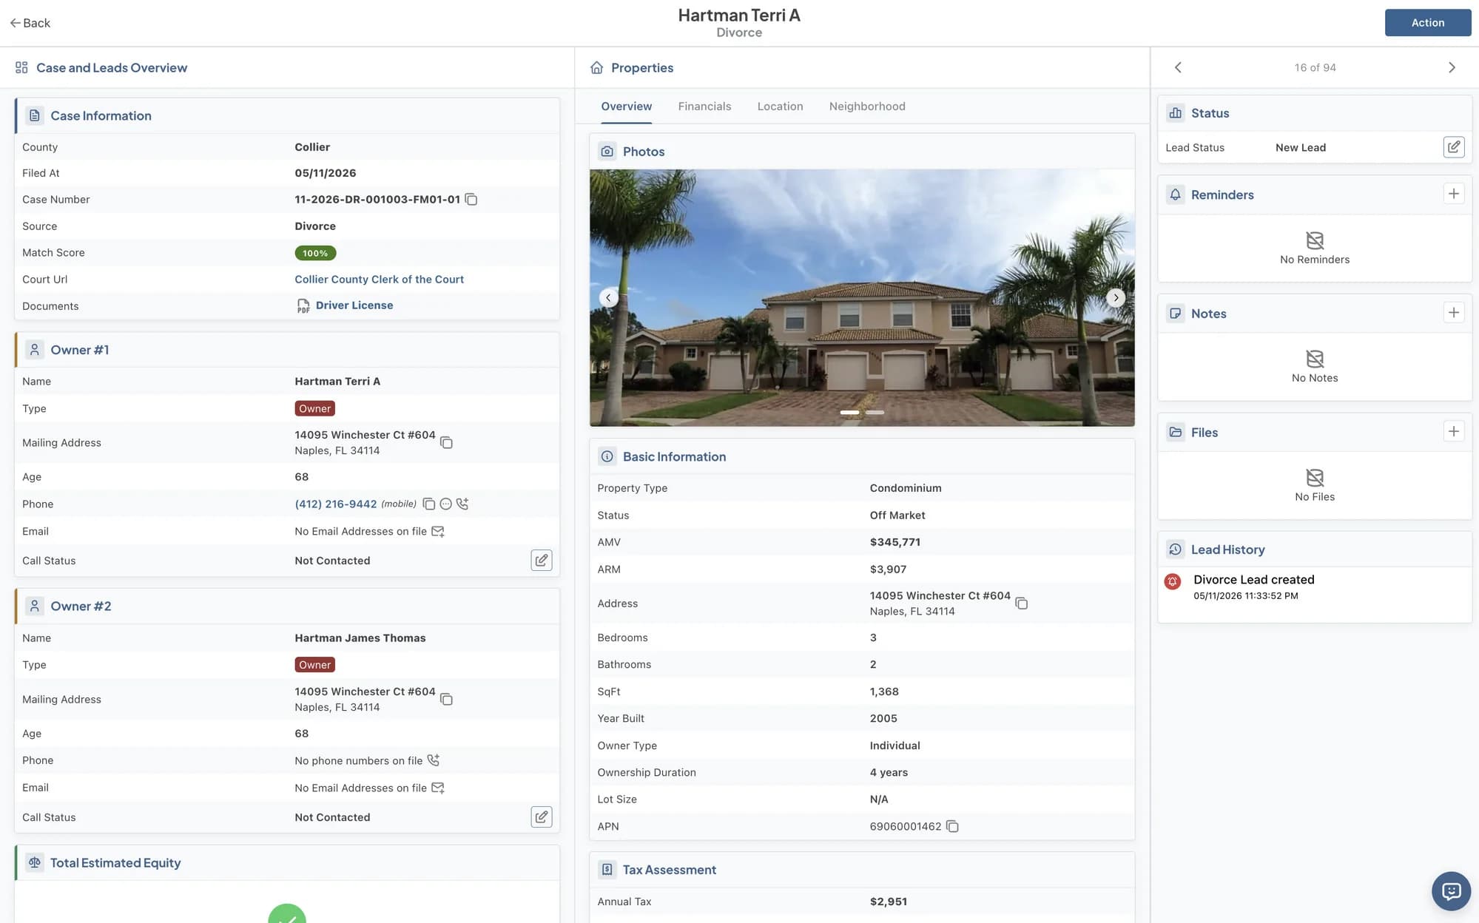Click the AMV value $345,771
The width and height of the screenshot is (1479, 923).
click(x=895, y=542)
